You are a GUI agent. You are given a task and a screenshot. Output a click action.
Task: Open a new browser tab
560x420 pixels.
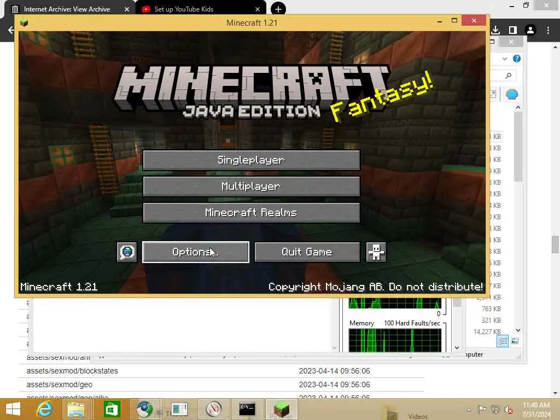(278, 9)
